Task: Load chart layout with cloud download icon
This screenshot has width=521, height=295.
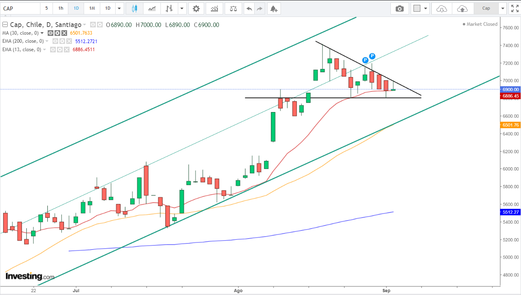Action: click(442, 8)
